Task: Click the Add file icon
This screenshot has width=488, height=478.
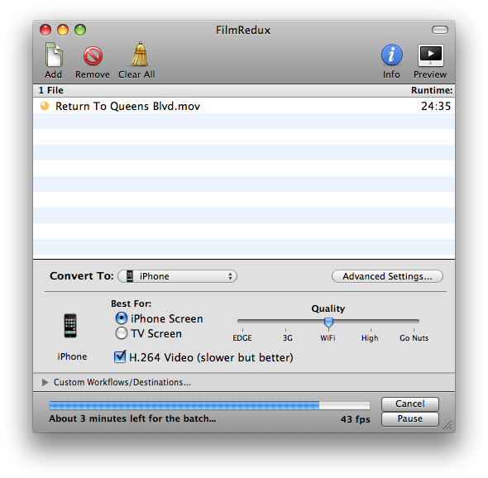Action: click(x=54, y=55)
